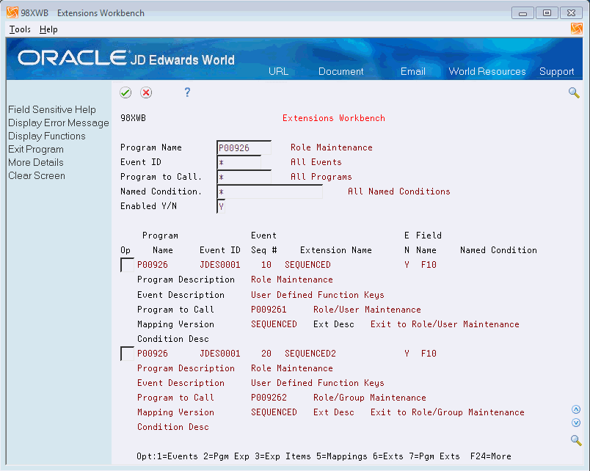
Task: Choose Exit Program in sidebar
Action: click(36, 150)
